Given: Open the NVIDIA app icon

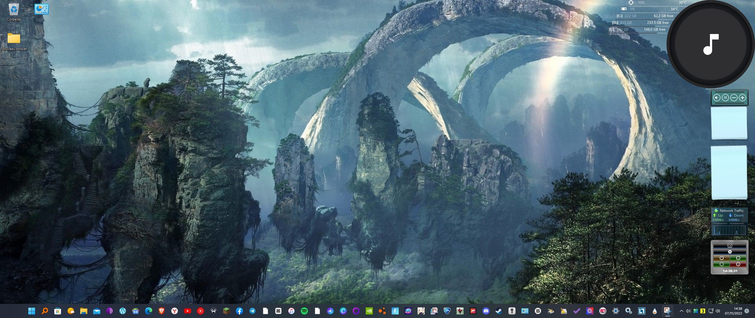Looking at the screenshot, I should [369, 311].
